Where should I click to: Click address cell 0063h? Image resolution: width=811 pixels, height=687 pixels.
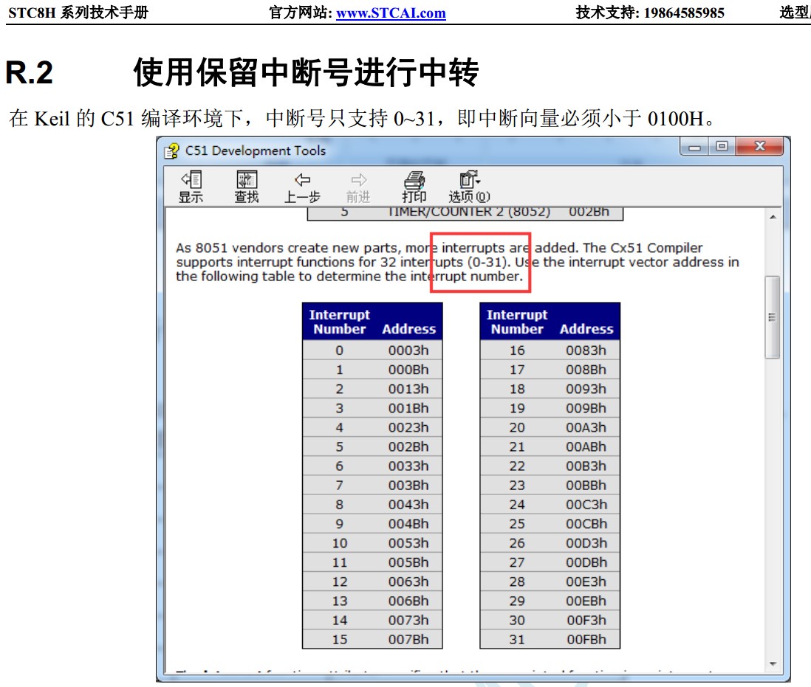click(x=408, y=582)
